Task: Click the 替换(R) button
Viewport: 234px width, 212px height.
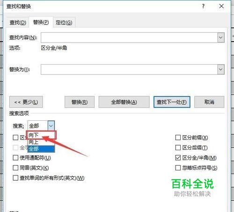Action: 80,102
